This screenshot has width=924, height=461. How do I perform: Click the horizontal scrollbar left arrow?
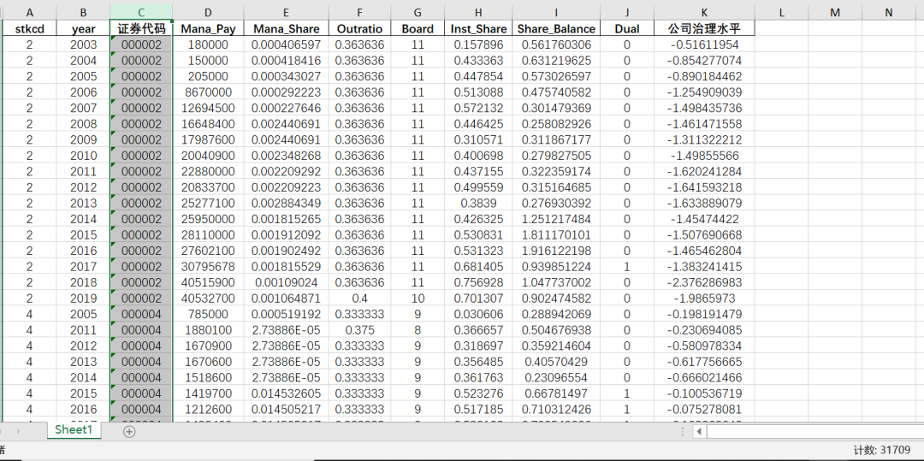coord(699,432)
